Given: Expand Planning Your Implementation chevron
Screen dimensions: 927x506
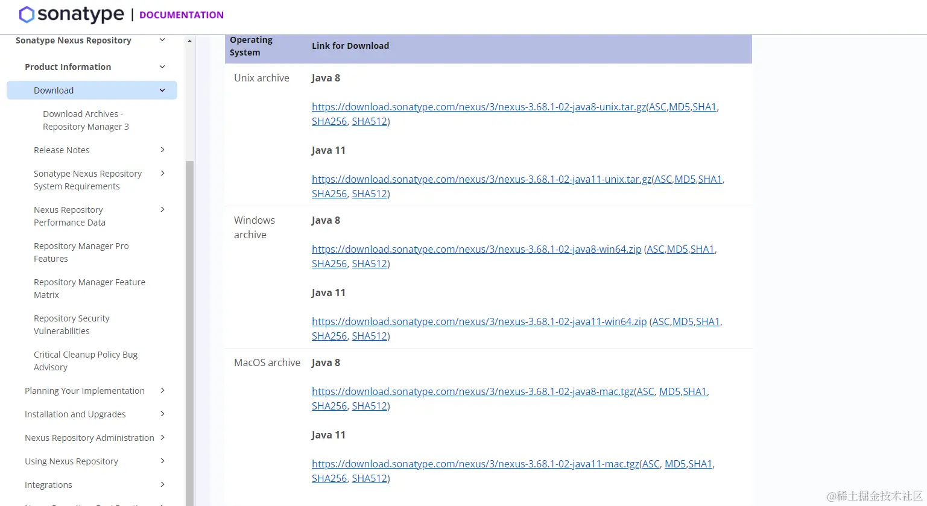Looking at the screenshot, I should [x=162, y=390].
